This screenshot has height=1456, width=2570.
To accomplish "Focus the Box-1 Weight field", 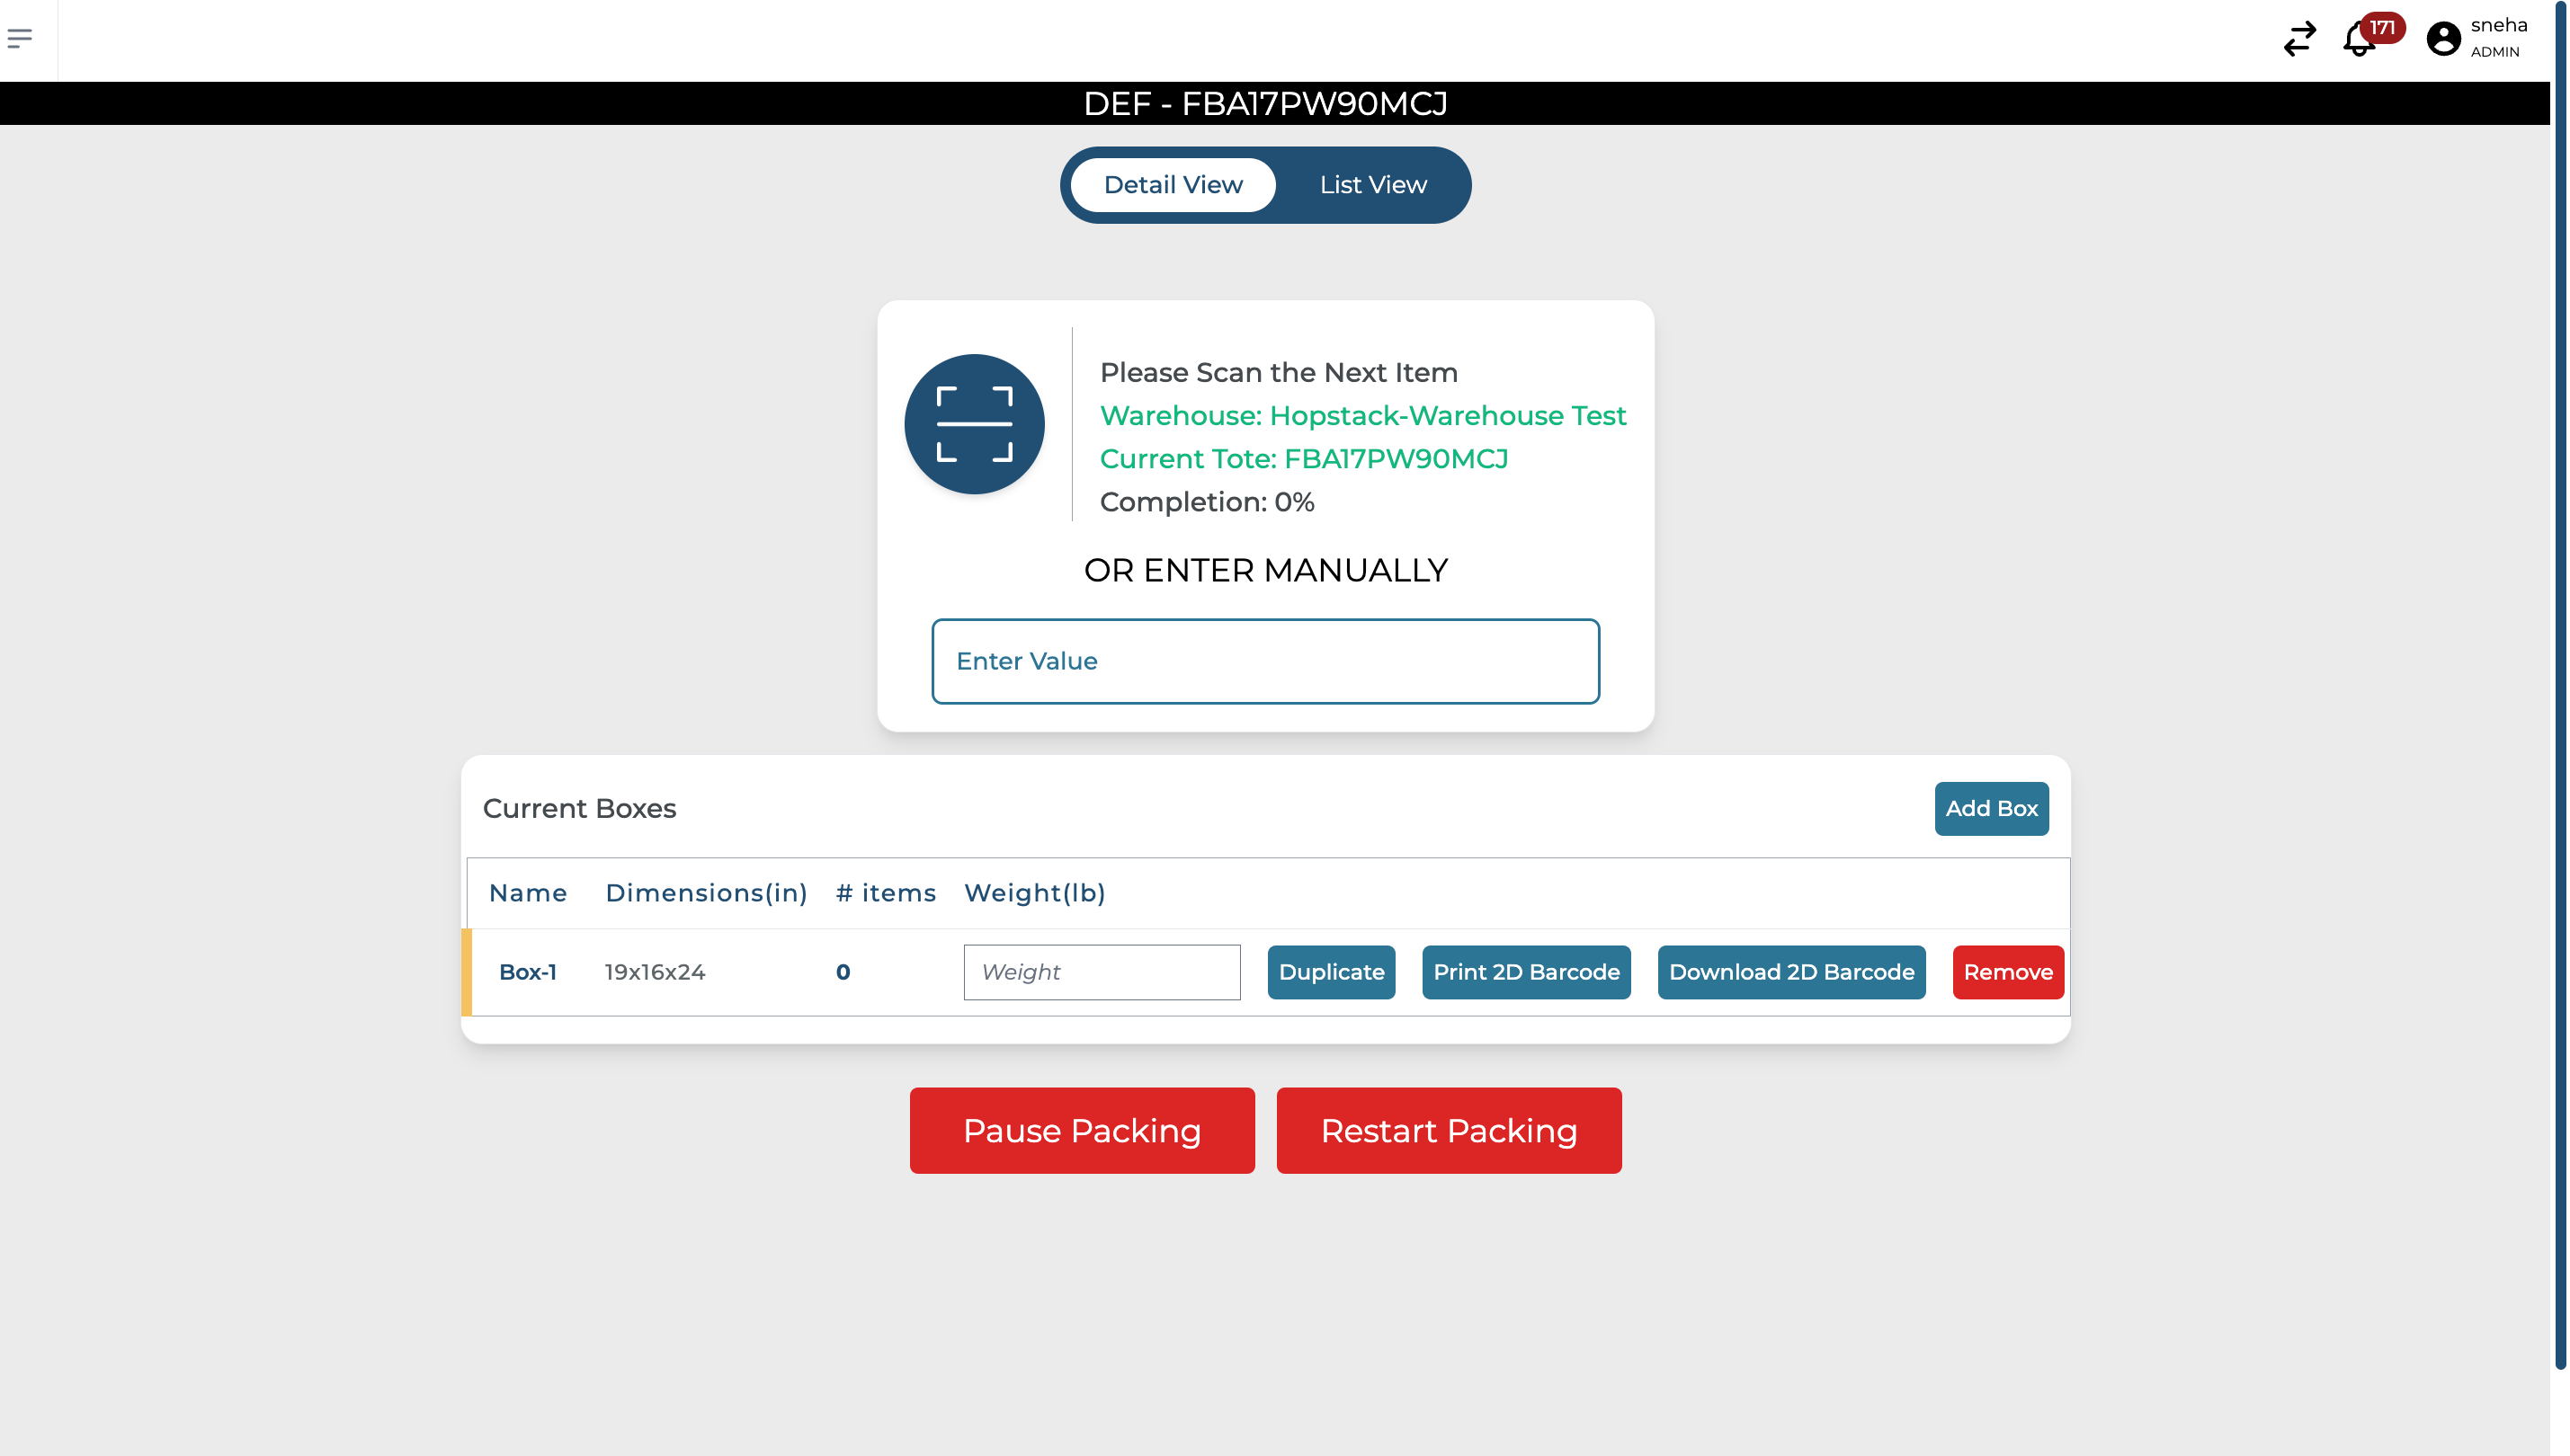I will click(x=1101, y=972).
